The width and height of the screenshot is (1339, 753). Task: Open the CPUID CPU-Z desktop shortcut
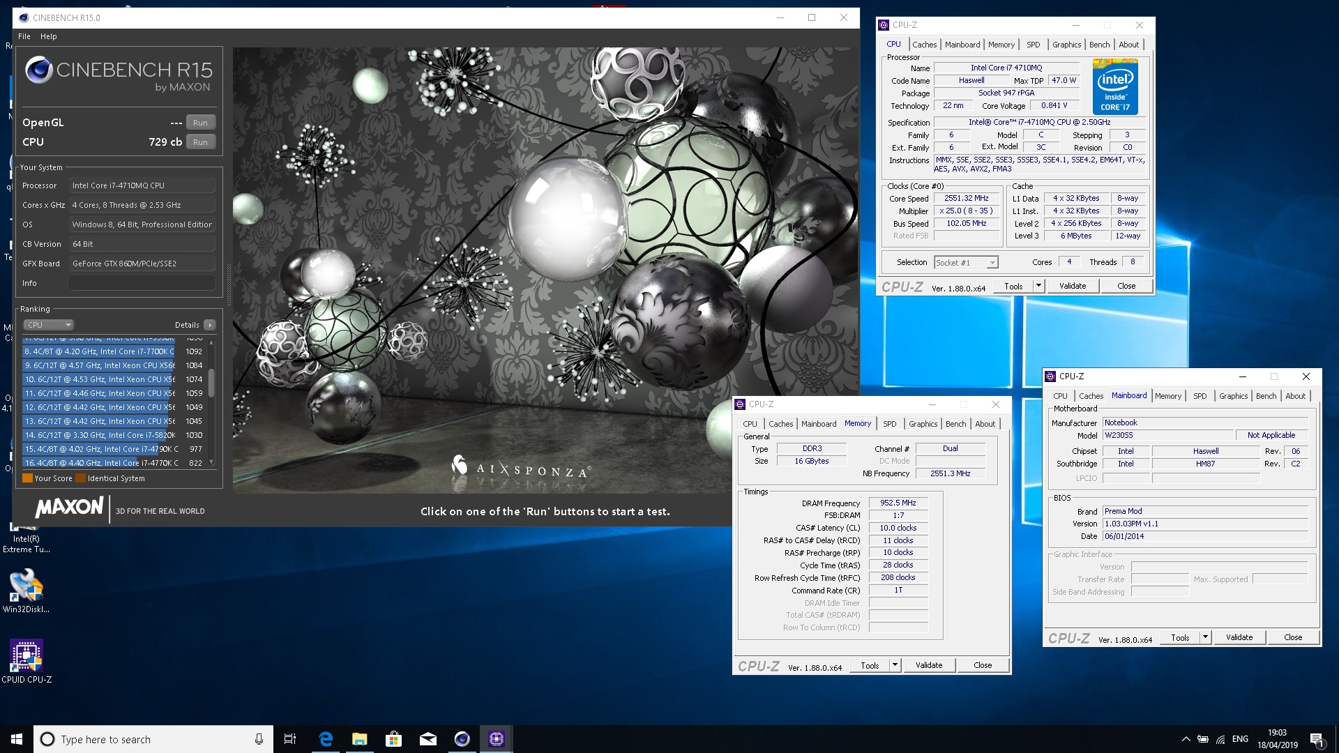pos(27,662)
